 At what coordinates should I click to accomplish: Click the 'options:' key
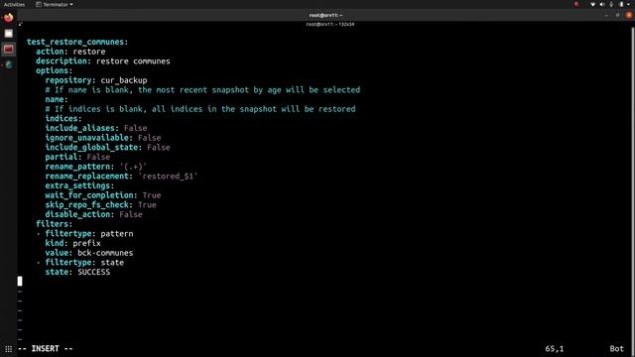(54, 70)
